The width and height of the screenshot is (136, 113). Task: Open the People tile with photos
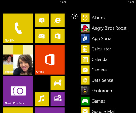click(18, 59)
